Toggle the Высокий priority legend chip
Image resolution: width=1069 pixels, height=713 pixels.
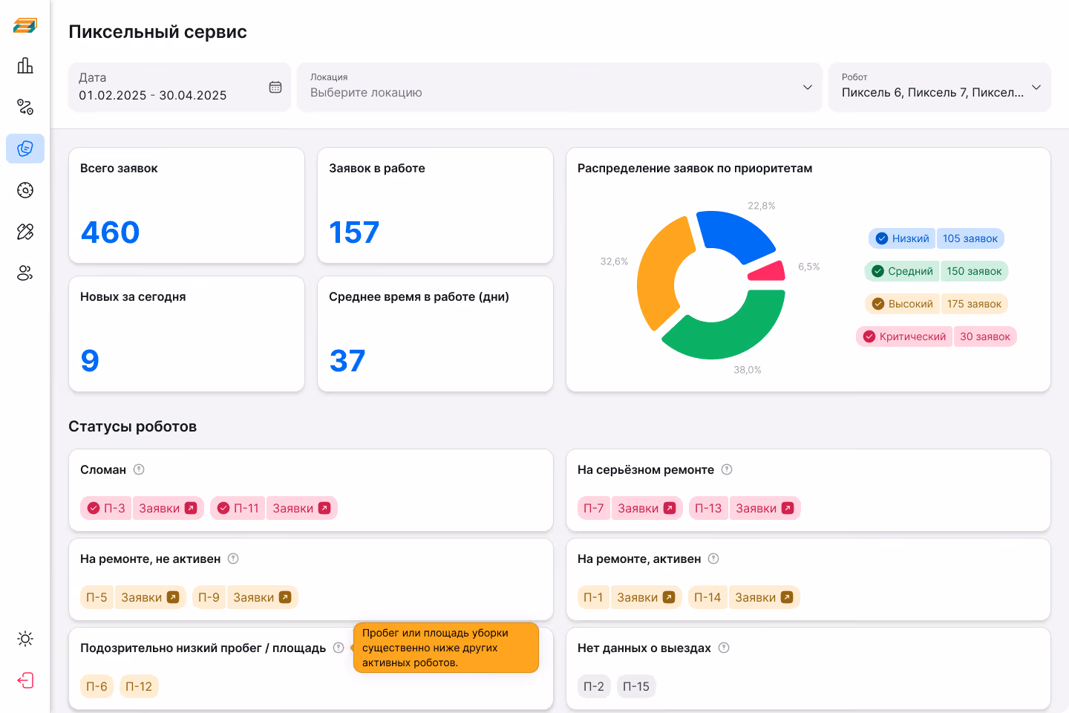coord(902,304)
